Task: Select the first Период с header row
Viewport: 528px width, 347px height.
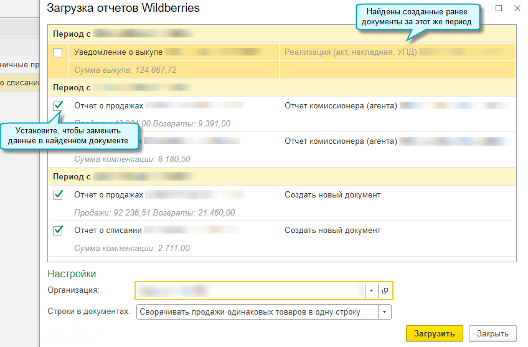Action: (282, 34)
